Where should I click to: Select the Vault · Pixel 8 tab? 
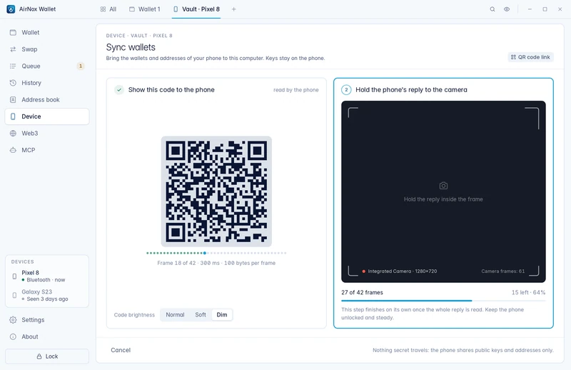pos(197,9)
